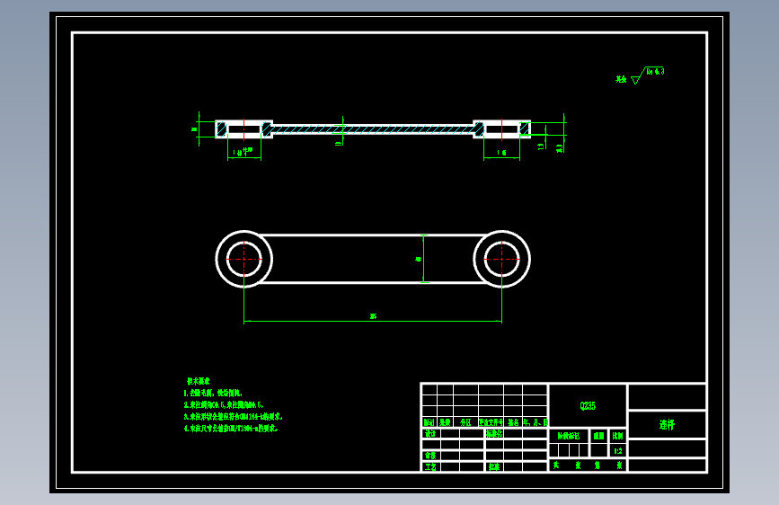This screenshot has width=779, height=505.
Task: Click the 385 center distance dimension
Action: [x=373, y=316]
